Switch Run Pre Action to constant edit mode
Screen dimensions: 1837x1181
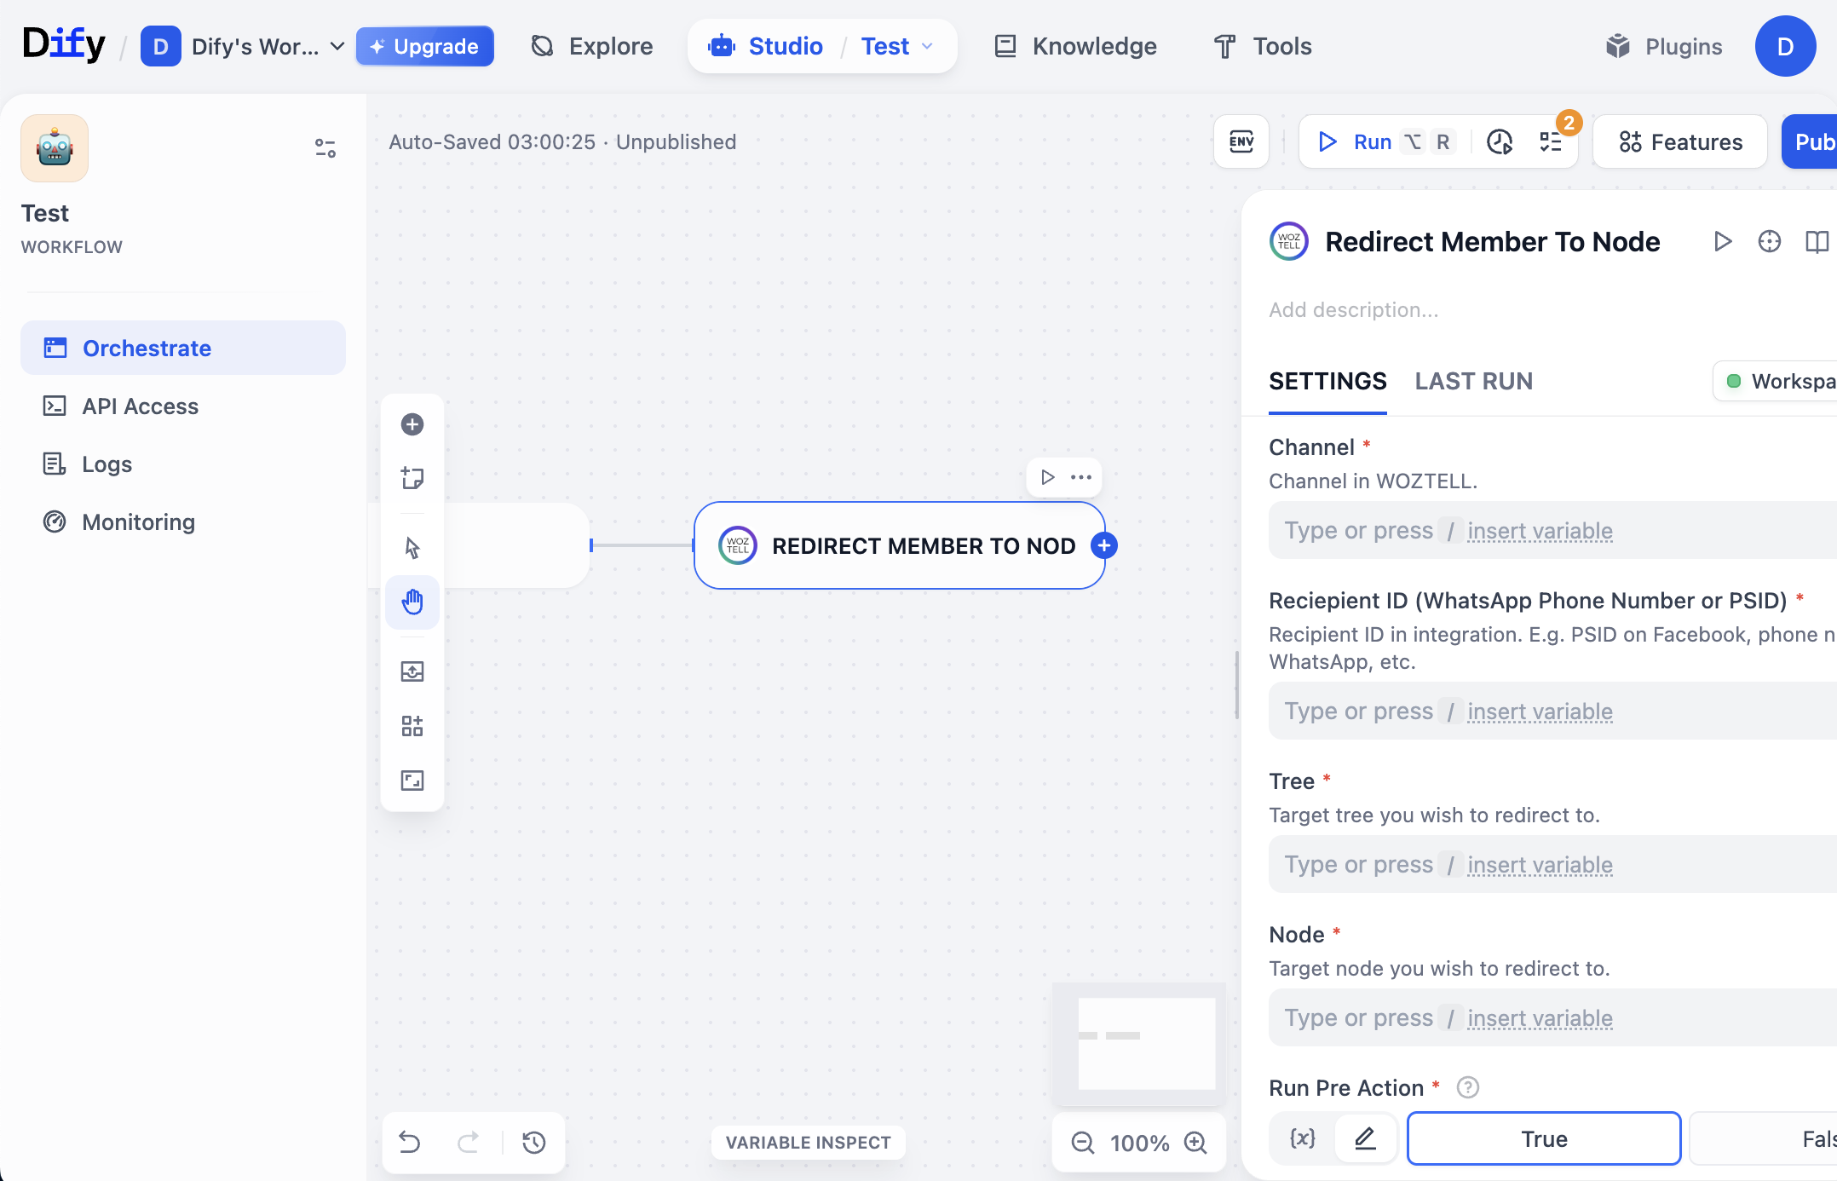[1365, 1138]
